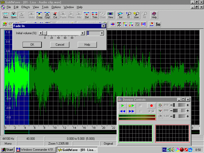
Task: Click the speaker volume icon in system tray
Action: [173, 150]
